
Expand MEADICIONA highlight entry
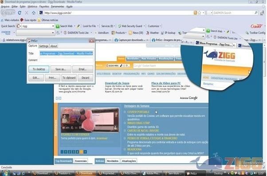[125, 149]
